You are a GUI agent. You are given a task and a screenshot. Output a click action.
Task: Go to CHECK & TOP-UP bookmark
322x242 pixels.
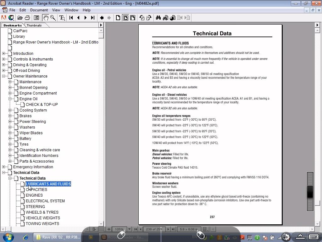pos(42,105)
